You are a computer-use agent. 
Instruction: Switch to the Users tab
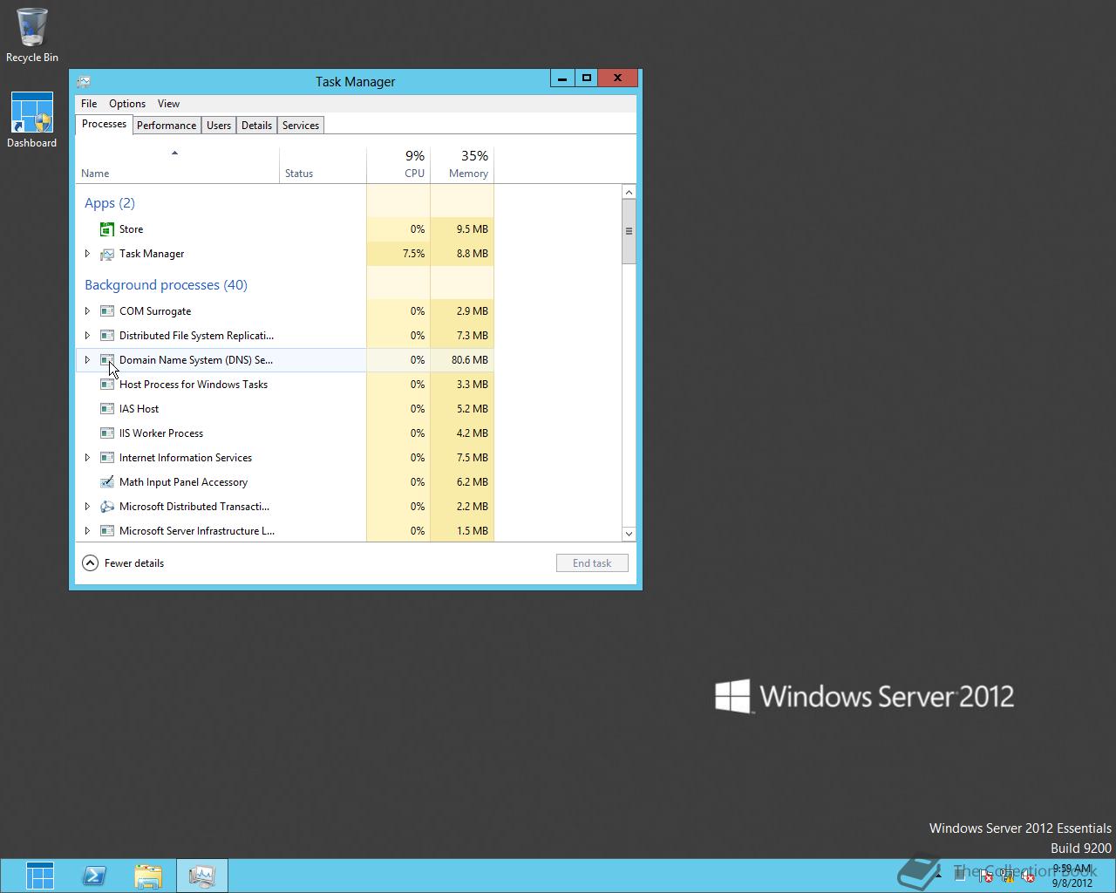coord(219,126)
